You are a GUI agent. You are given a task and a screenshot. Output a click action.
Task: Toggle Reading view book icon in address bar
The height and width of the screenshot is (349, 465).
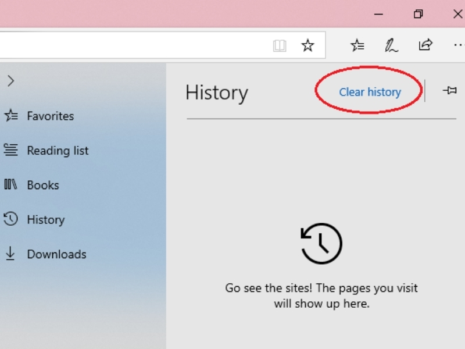(280, 46)
